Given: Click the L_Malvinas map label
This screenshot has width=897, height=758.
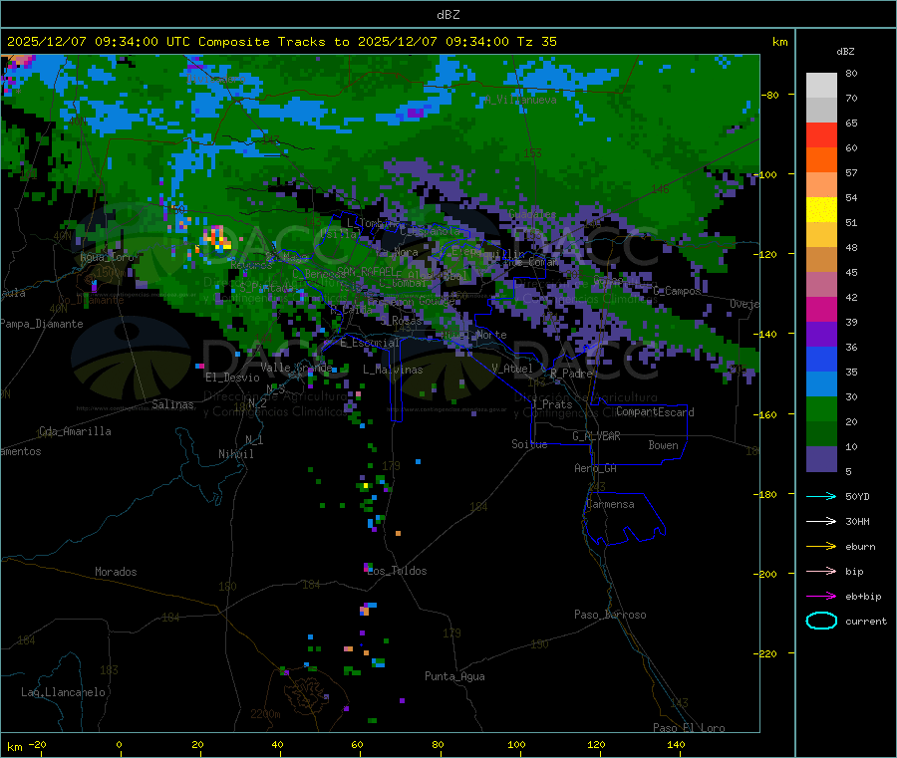Looking at the screenshot, I should pyautogui.click(x=393, y=370).
